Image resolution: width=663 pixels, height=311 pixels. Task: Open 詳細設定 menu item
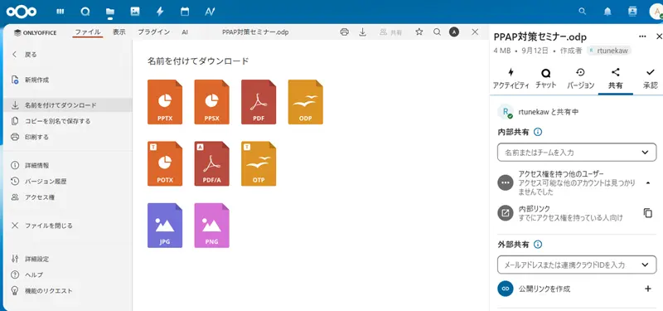[x=68, y=259]
